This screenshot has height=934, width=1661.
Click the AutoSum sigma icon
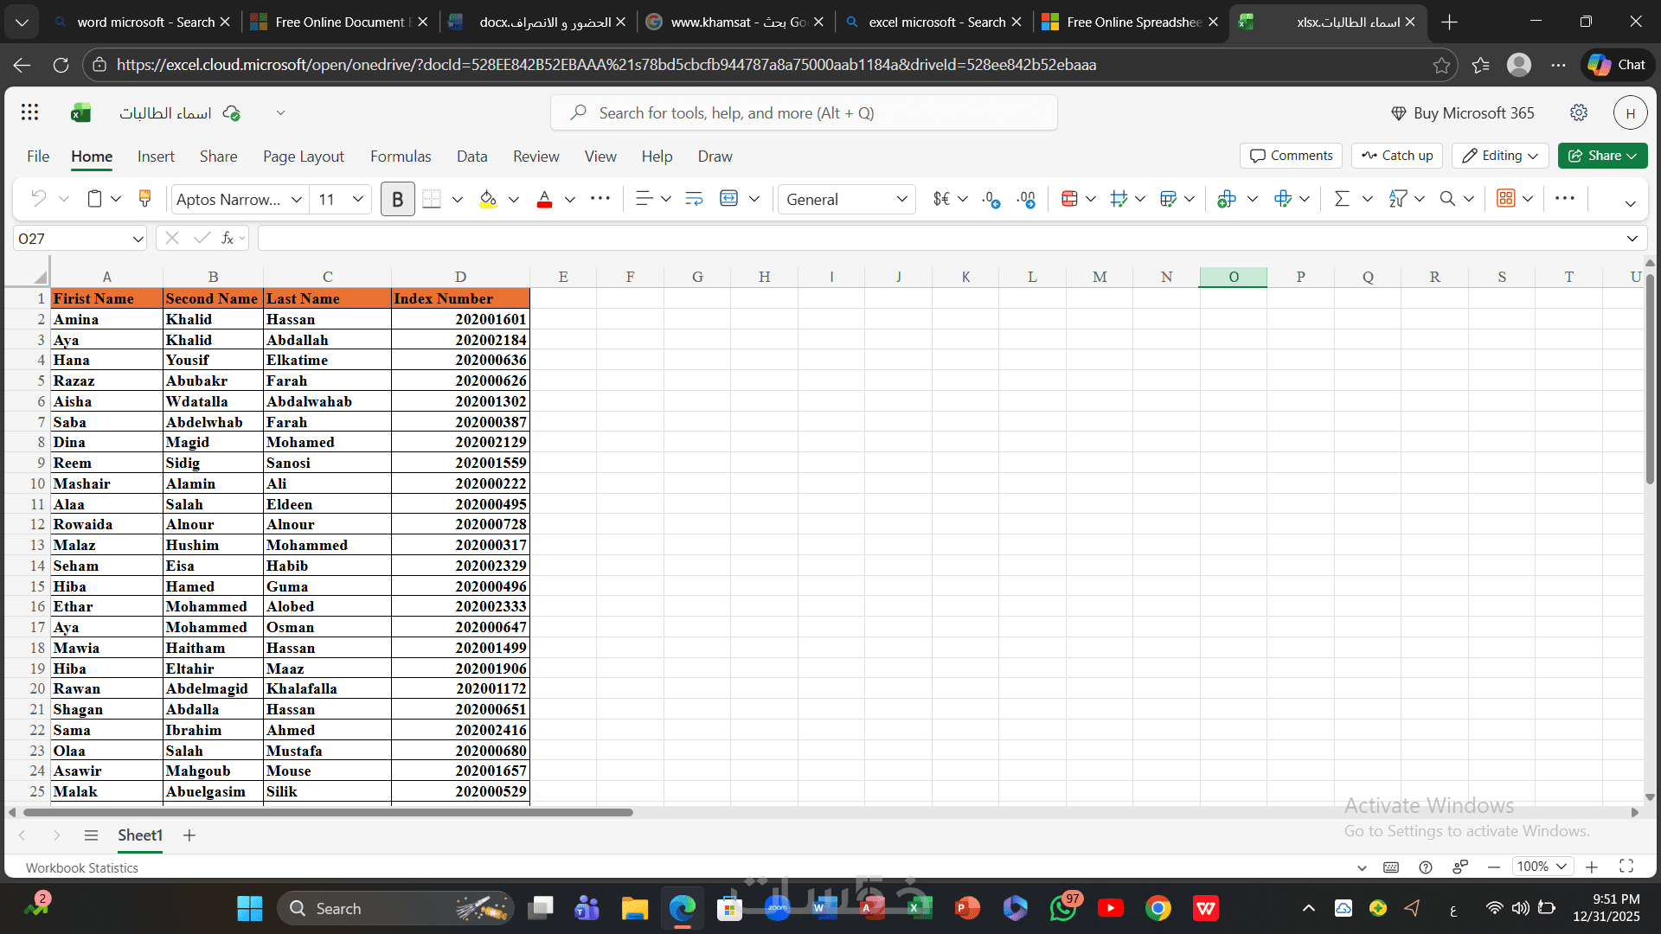tap(1342, 199)
